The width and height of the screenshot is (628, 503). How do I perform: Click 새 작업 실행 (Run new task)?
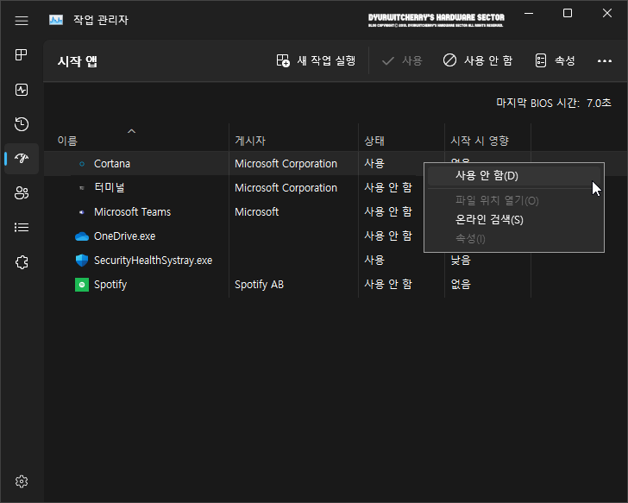tap(316, 61)
